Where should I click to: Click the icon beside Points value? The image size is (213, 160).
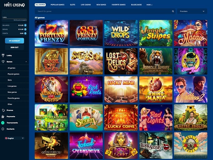point(25,33)
